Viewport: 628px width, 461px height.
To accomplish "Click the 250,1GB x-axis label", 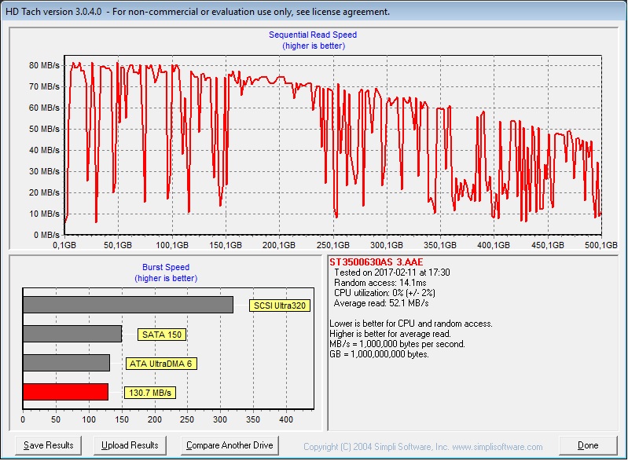I will (334, 245).
